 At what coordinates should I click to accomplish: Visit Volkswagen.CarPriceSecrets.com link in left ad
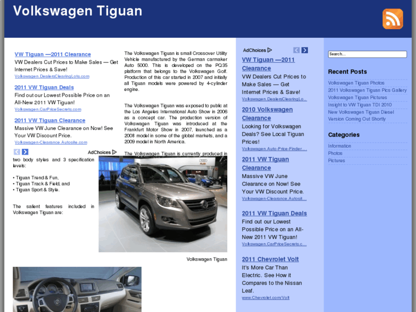coord(47,109)
